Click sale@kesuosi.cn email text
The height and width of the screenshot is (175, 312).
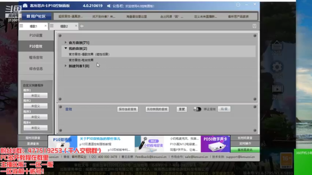pos(196,157)
